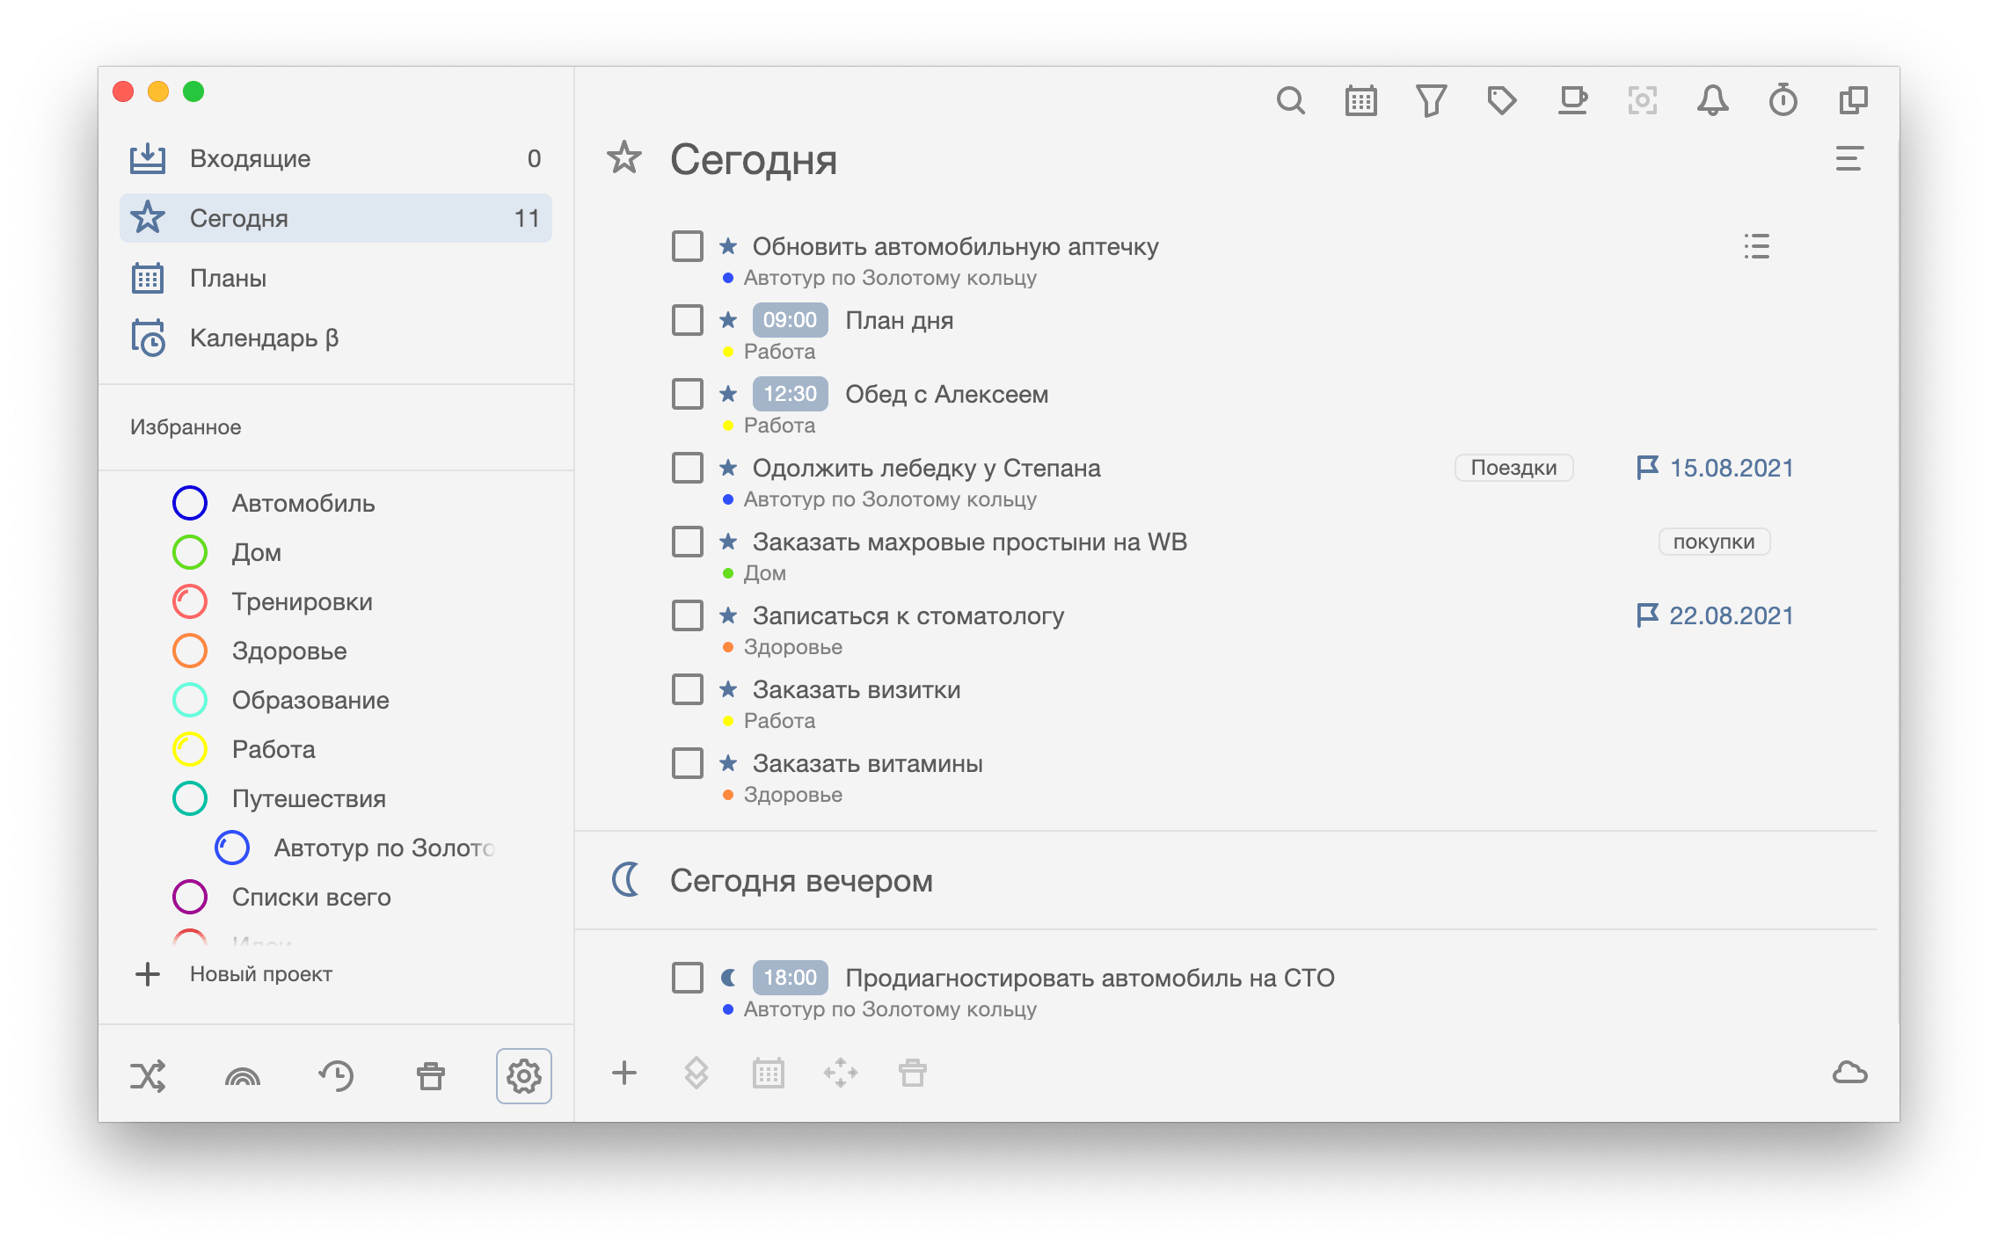Click due date 15.08.2021
This screenshot has height=1252, width=1998.
[x=1715, y=468]
